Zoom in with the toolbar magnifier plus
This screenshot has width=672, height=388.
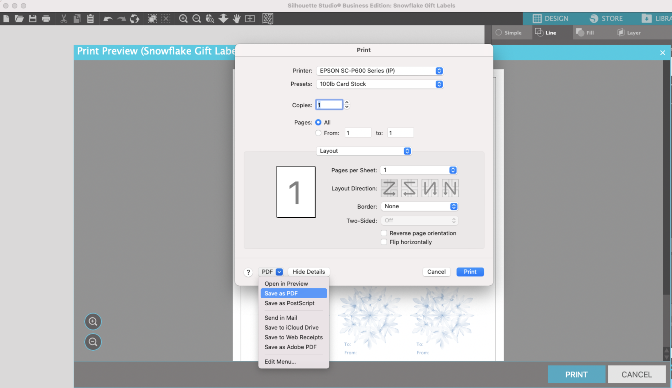183,19
